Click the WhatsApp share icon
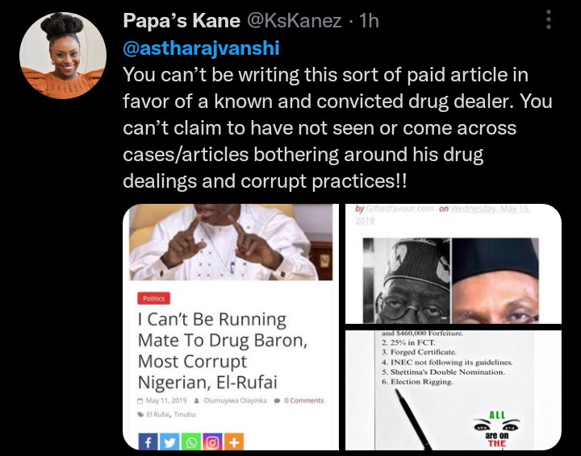This screenshot has height=456, width=581. (192, 441)
